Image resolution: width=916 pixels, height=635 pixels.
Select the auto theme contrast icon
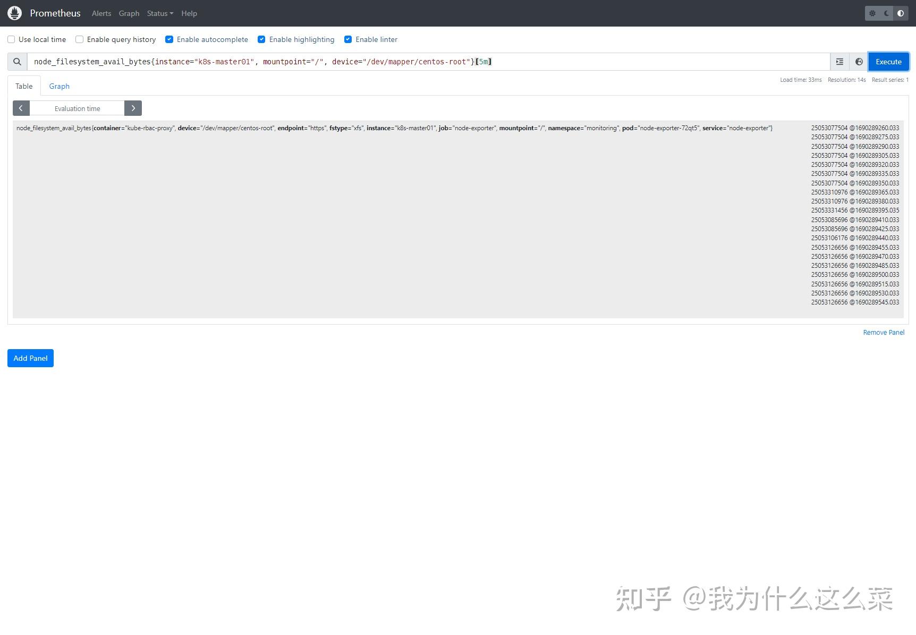click(901, 13)
